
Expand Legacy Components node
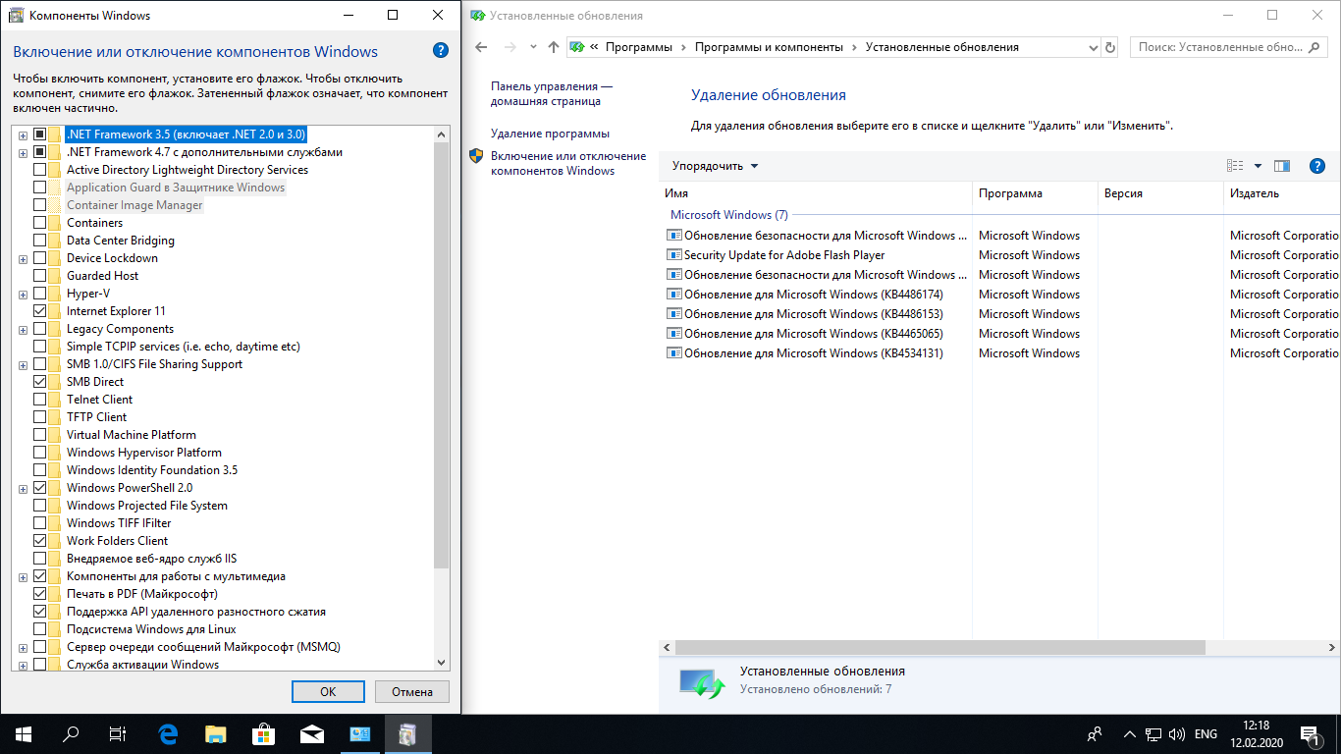coord(23,329)
